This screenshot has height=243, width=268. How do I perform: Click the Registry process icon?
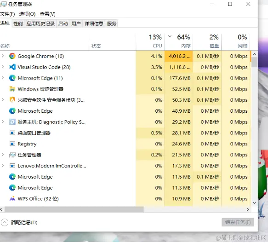[x=12, y=144]
